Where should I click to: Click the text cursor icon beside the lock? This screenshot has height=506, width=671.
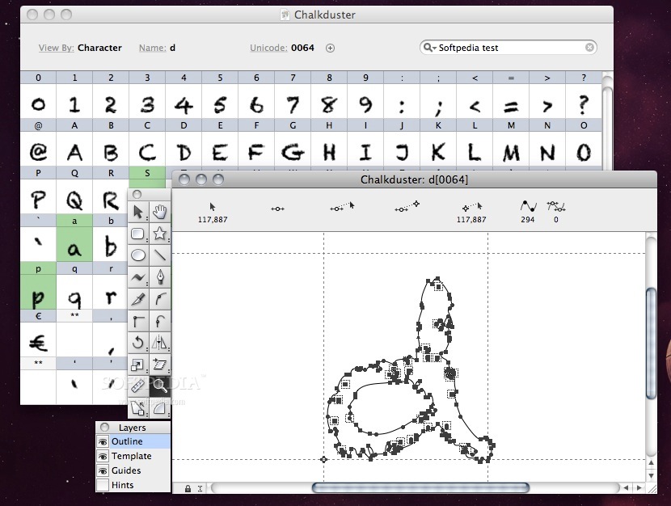tap(200, 488)
